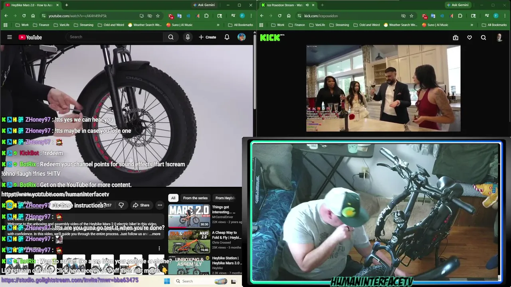Viewport: 511px width, 287px height.
Task: Open Chrome profile icon in Kick window
Action: tap(496, 16)
